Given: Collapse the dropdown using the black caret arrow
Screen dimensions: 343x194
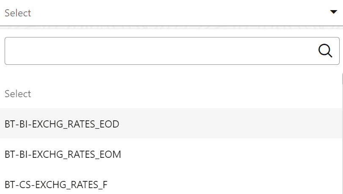Looking at the screenshot, I should pos(333,12).
